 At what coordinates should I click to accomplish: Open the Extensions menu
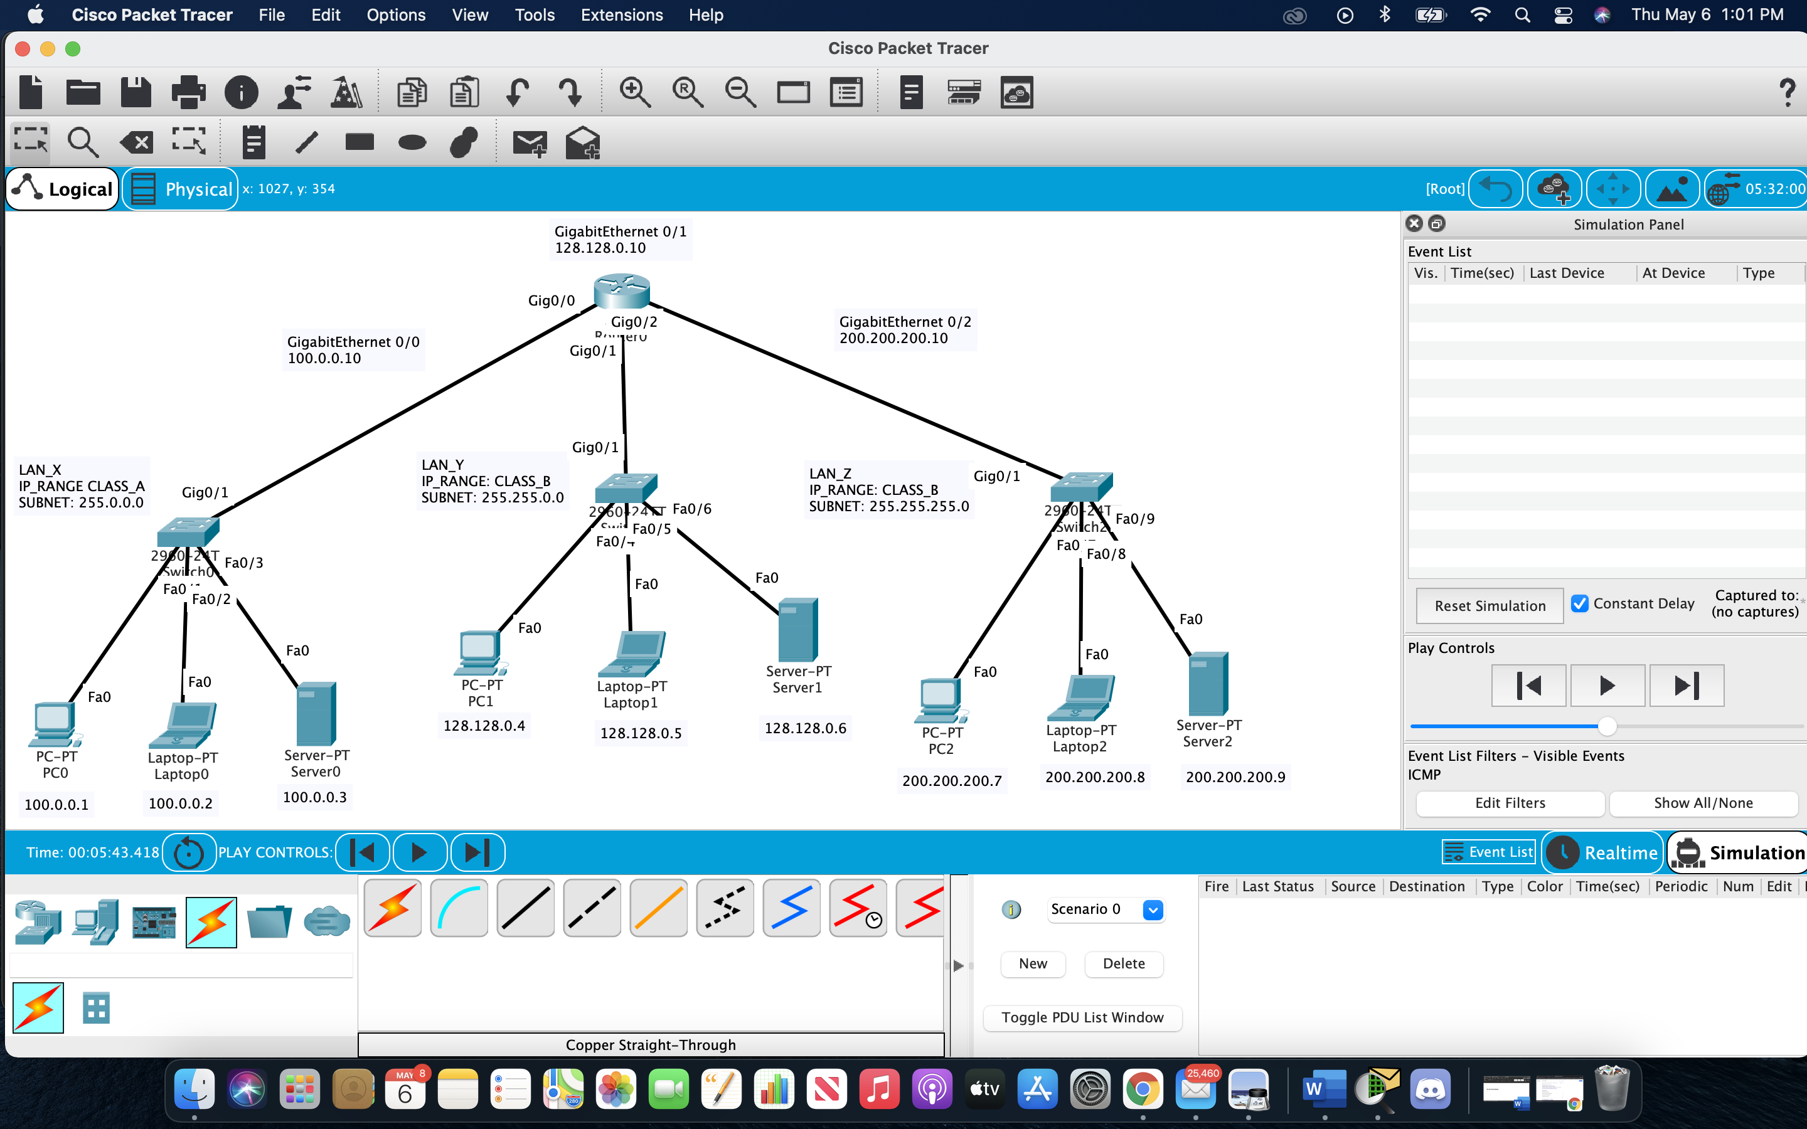(x=621, y=15)
